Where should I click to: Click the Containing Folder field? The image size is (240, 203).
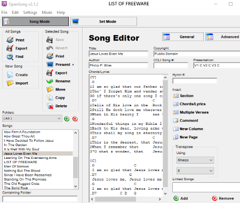click(x=40, y=199)
